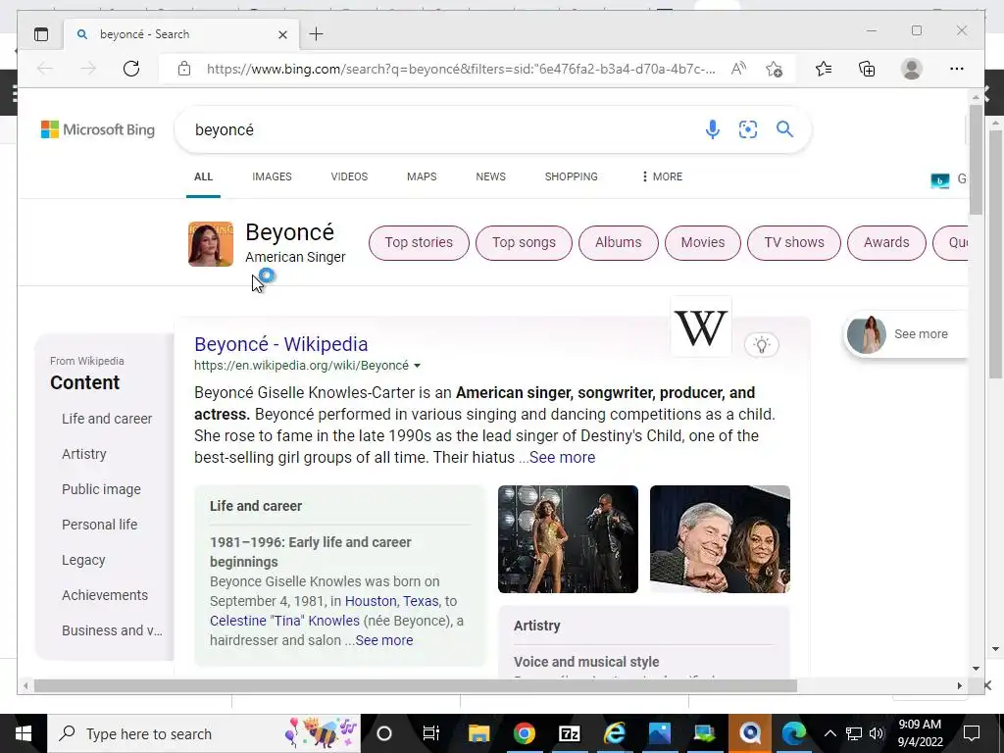Open File Explorer from the taskbar
The height and width of the screenshot is (753, 1004).
tap(478, 733)
